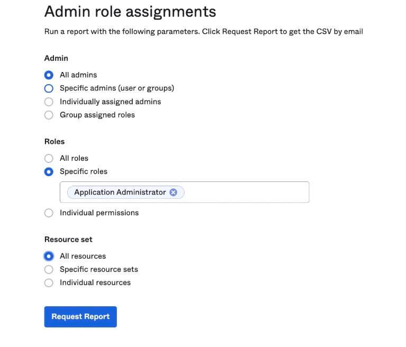Click the Roles section label
The width and height of the screenshot is (406, 347).
point(54,141)
